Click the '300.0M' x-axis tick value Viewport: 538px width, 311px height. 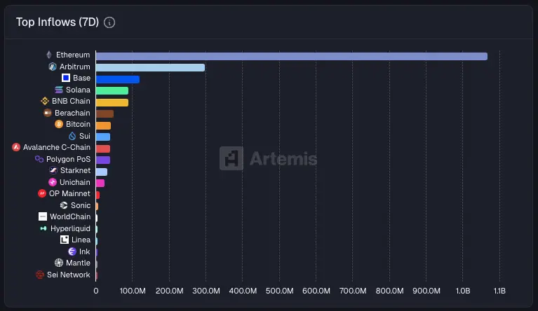tap(206, 291)
